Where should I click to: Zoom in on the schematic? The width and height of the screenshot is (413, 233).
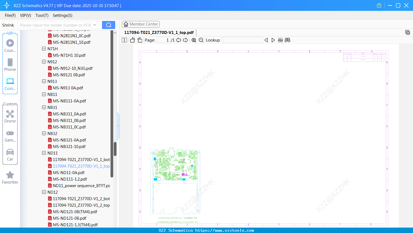click(x=194, y=40)
